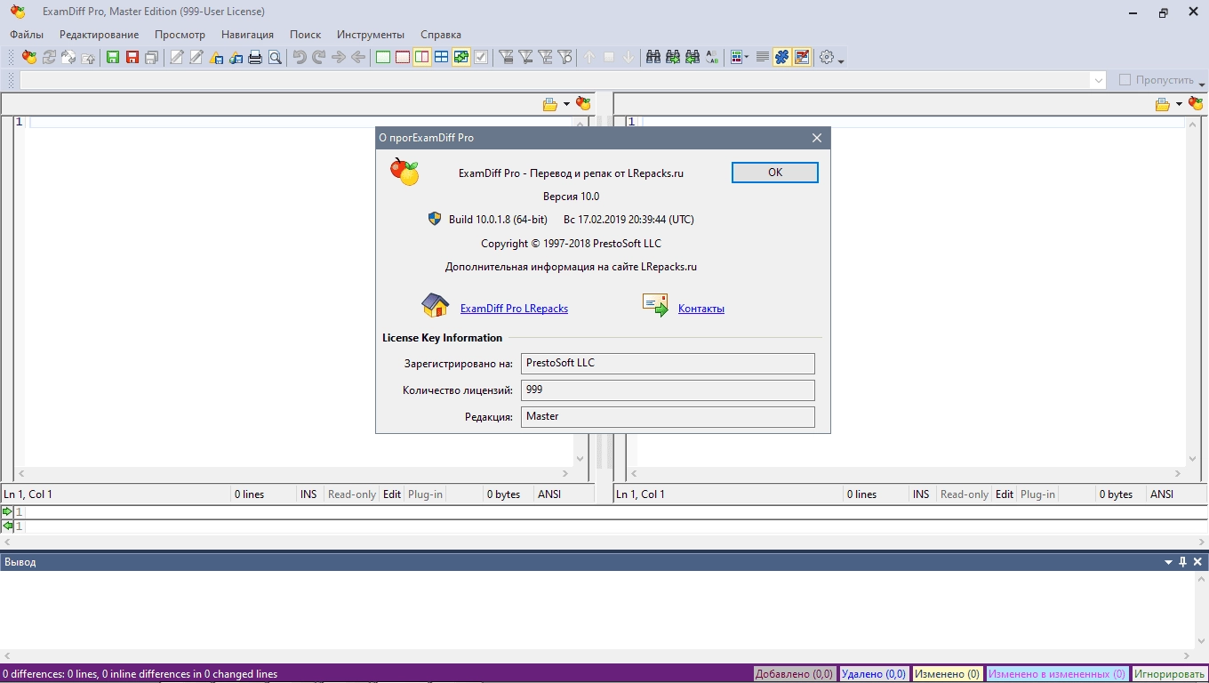1209x683 pixels.
Task: Click the last funnel filter icon
Action: 565,57
